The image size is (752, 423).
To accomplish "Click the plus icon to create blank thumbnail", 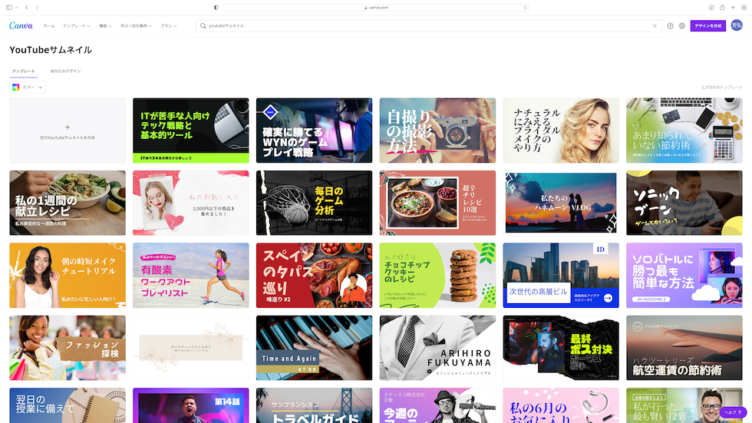I will click(x=68, y=127).
